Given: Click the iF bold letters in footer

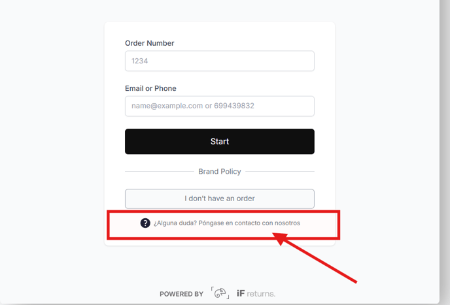Looking at the screenshot, I should (241, 293).
